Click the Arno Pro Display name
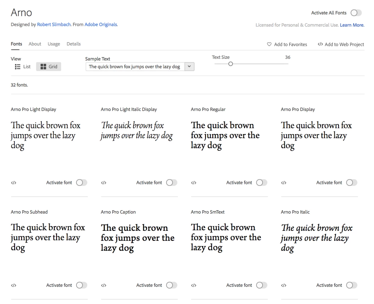The width and height of the screenshot is (374, 304). point(298,109)
